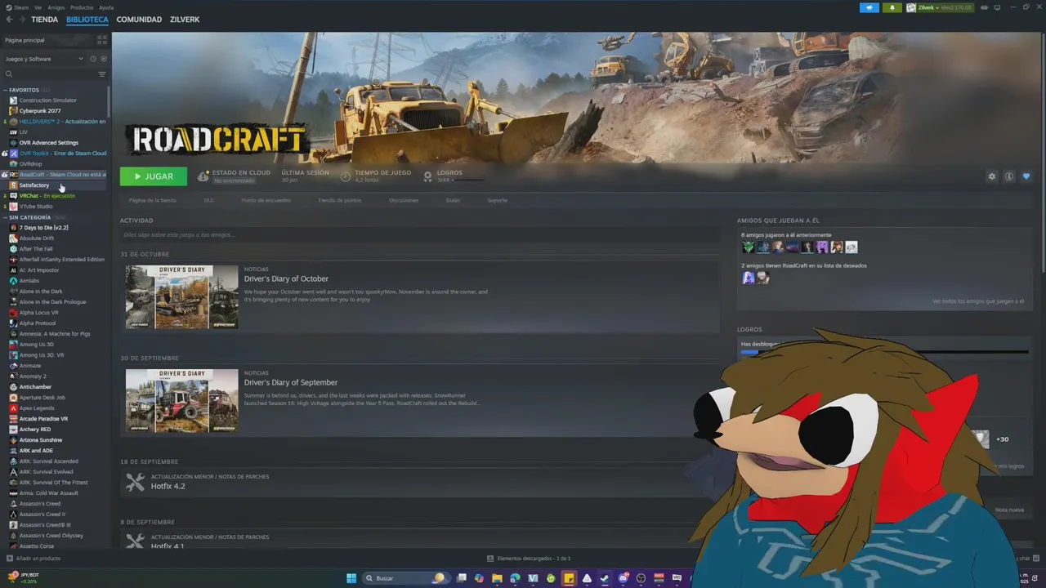Open the Ver menu

[x=38, y=7]
